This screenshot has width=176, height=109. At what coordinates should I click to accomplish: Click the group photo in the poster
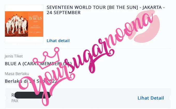17,24
